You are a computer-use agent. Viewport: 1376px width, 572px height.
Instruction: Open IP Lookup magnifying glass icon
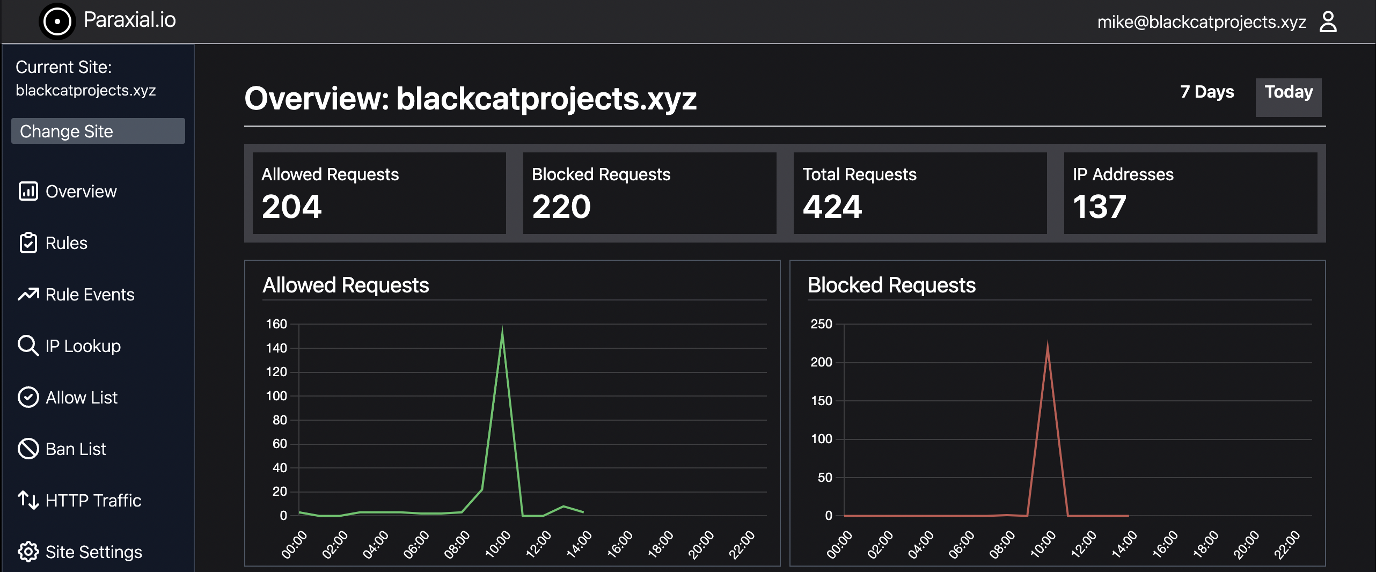28,346
